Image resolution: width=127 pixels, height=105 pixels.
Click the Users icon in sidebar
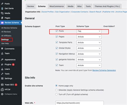[2, 69]
